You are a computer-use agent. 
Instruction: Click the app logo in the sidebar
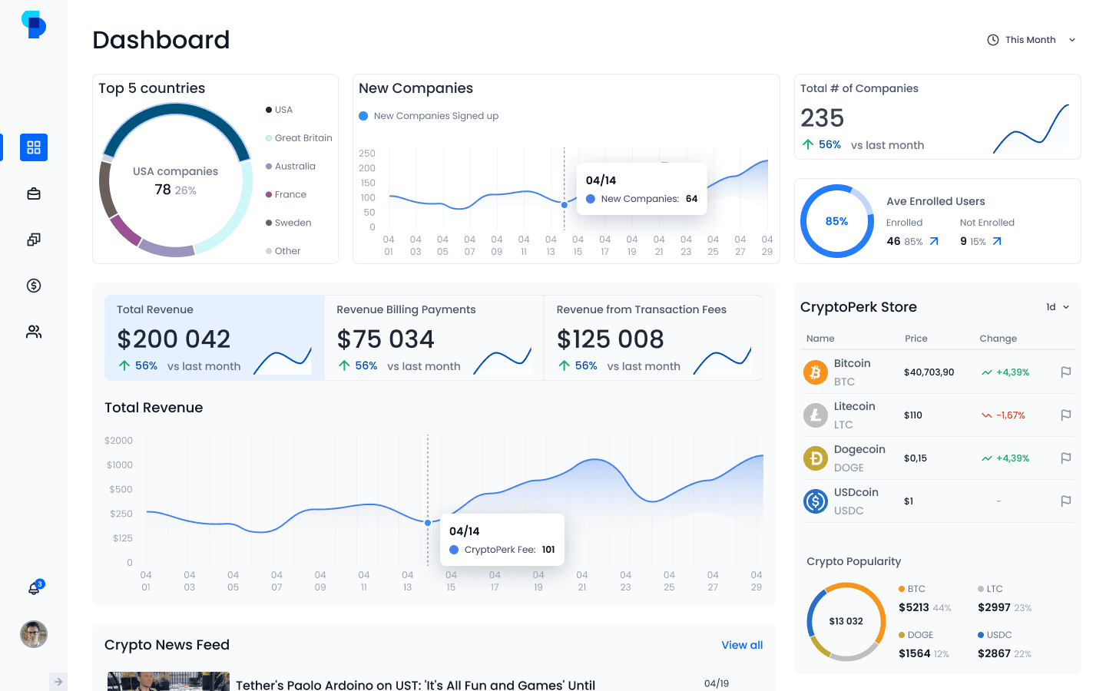coord(34,25)
